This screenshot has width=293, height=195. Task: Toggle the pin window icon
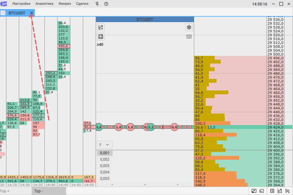97,4
